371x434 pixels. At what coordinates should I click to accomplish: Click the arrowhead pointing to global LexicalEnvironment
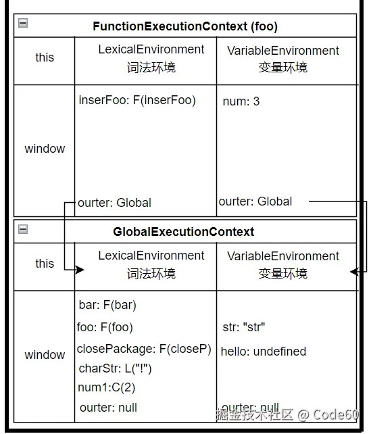tap(80, 270)
